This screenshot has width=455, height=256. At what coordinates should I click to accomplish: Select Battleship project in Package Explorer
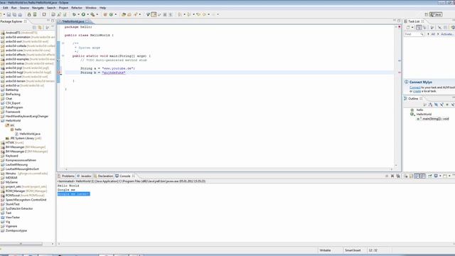point(12,90)
